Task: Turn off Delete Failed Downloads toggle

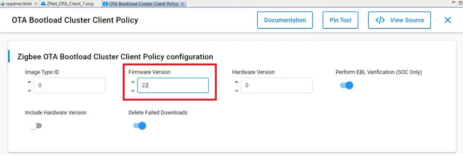Action: pyautogui.click(x=140, y=126)
